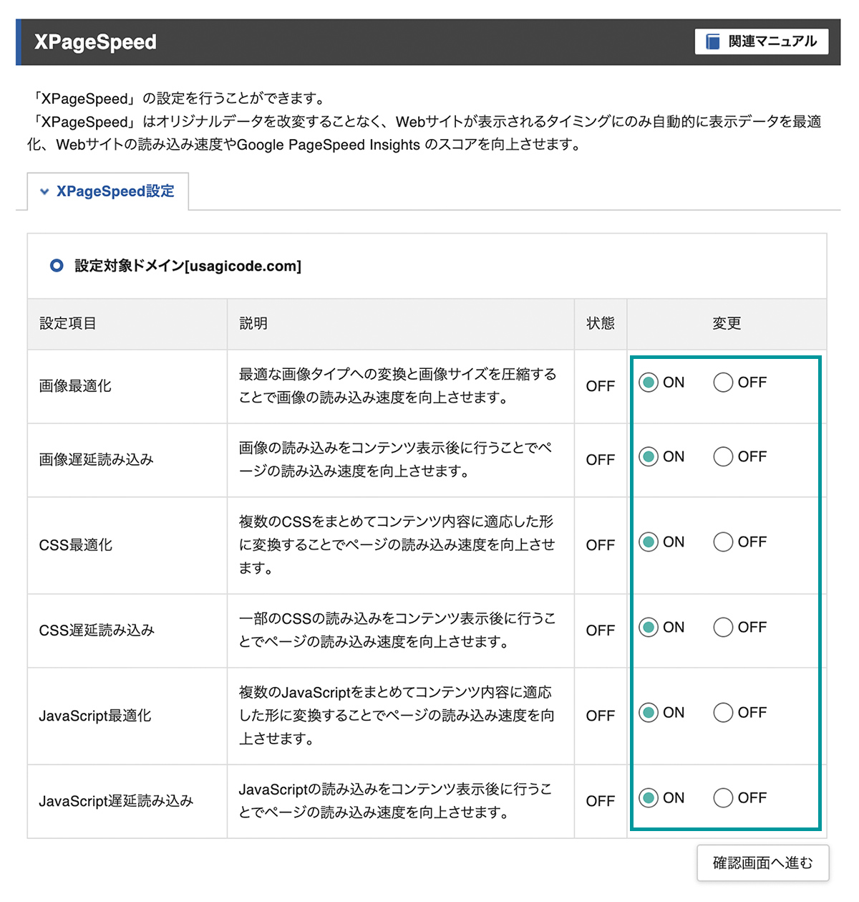Open the 関連マニュアル page

click(x=761, y=42)
